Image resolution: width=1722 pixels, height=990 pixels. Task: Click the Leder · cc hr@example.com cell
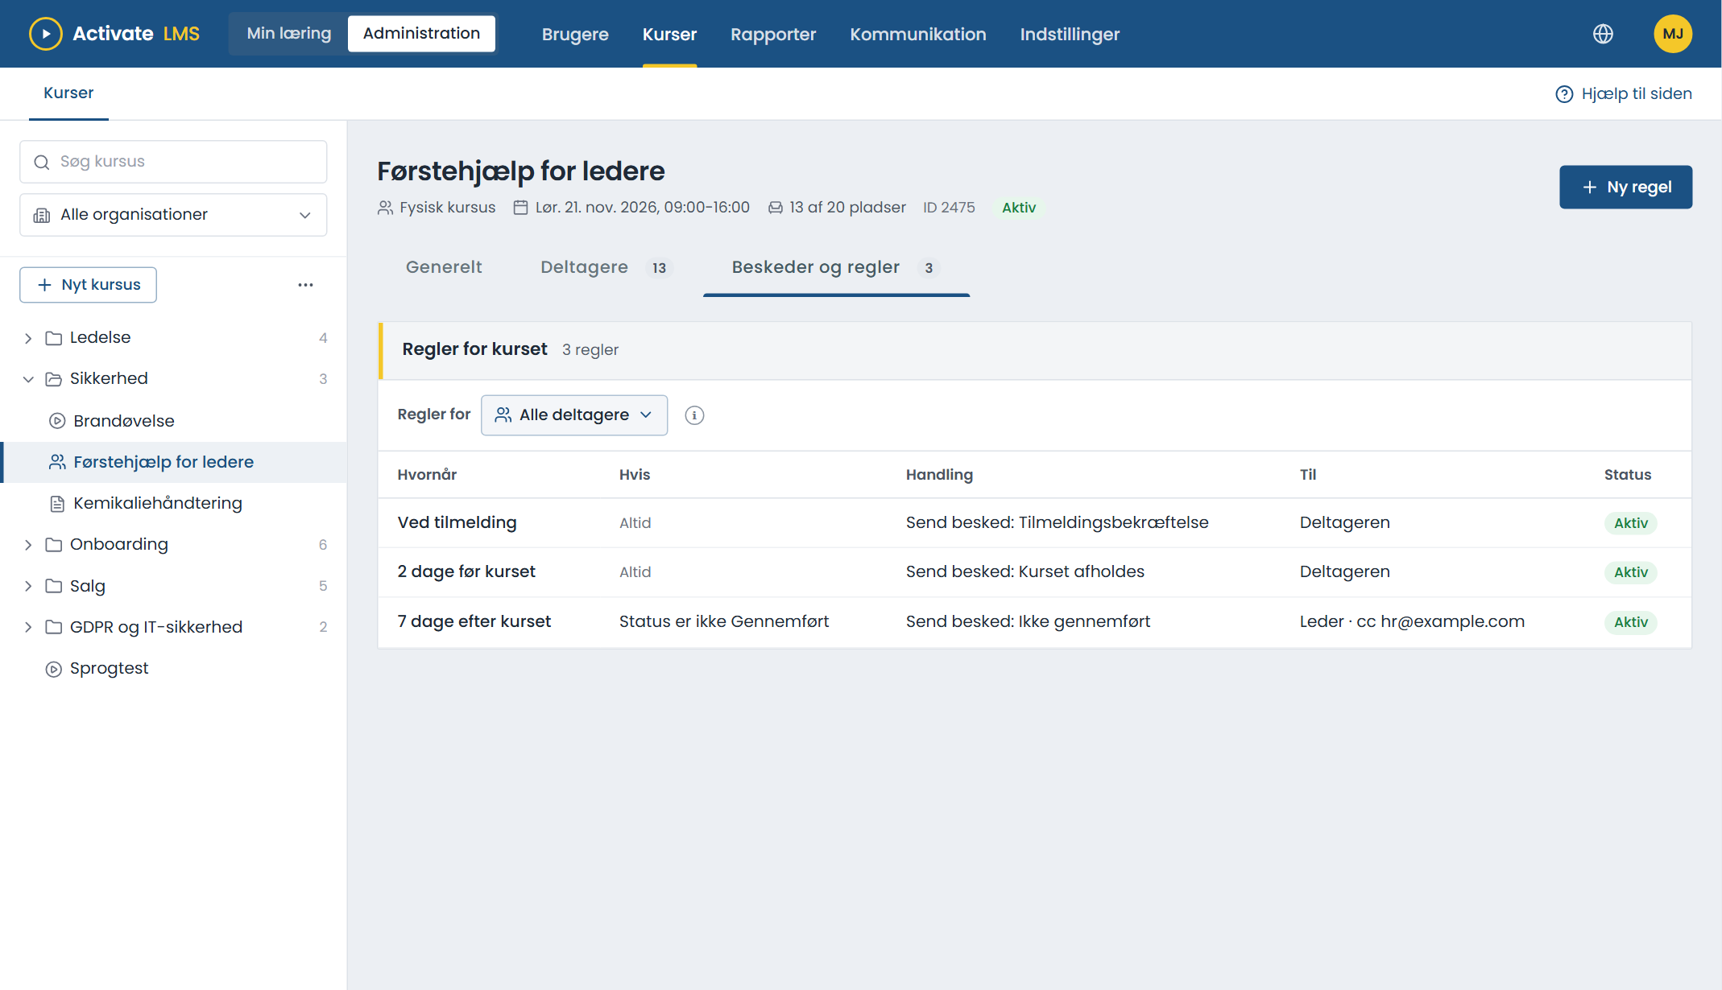pyautogui.click(x=1411, y=621)
